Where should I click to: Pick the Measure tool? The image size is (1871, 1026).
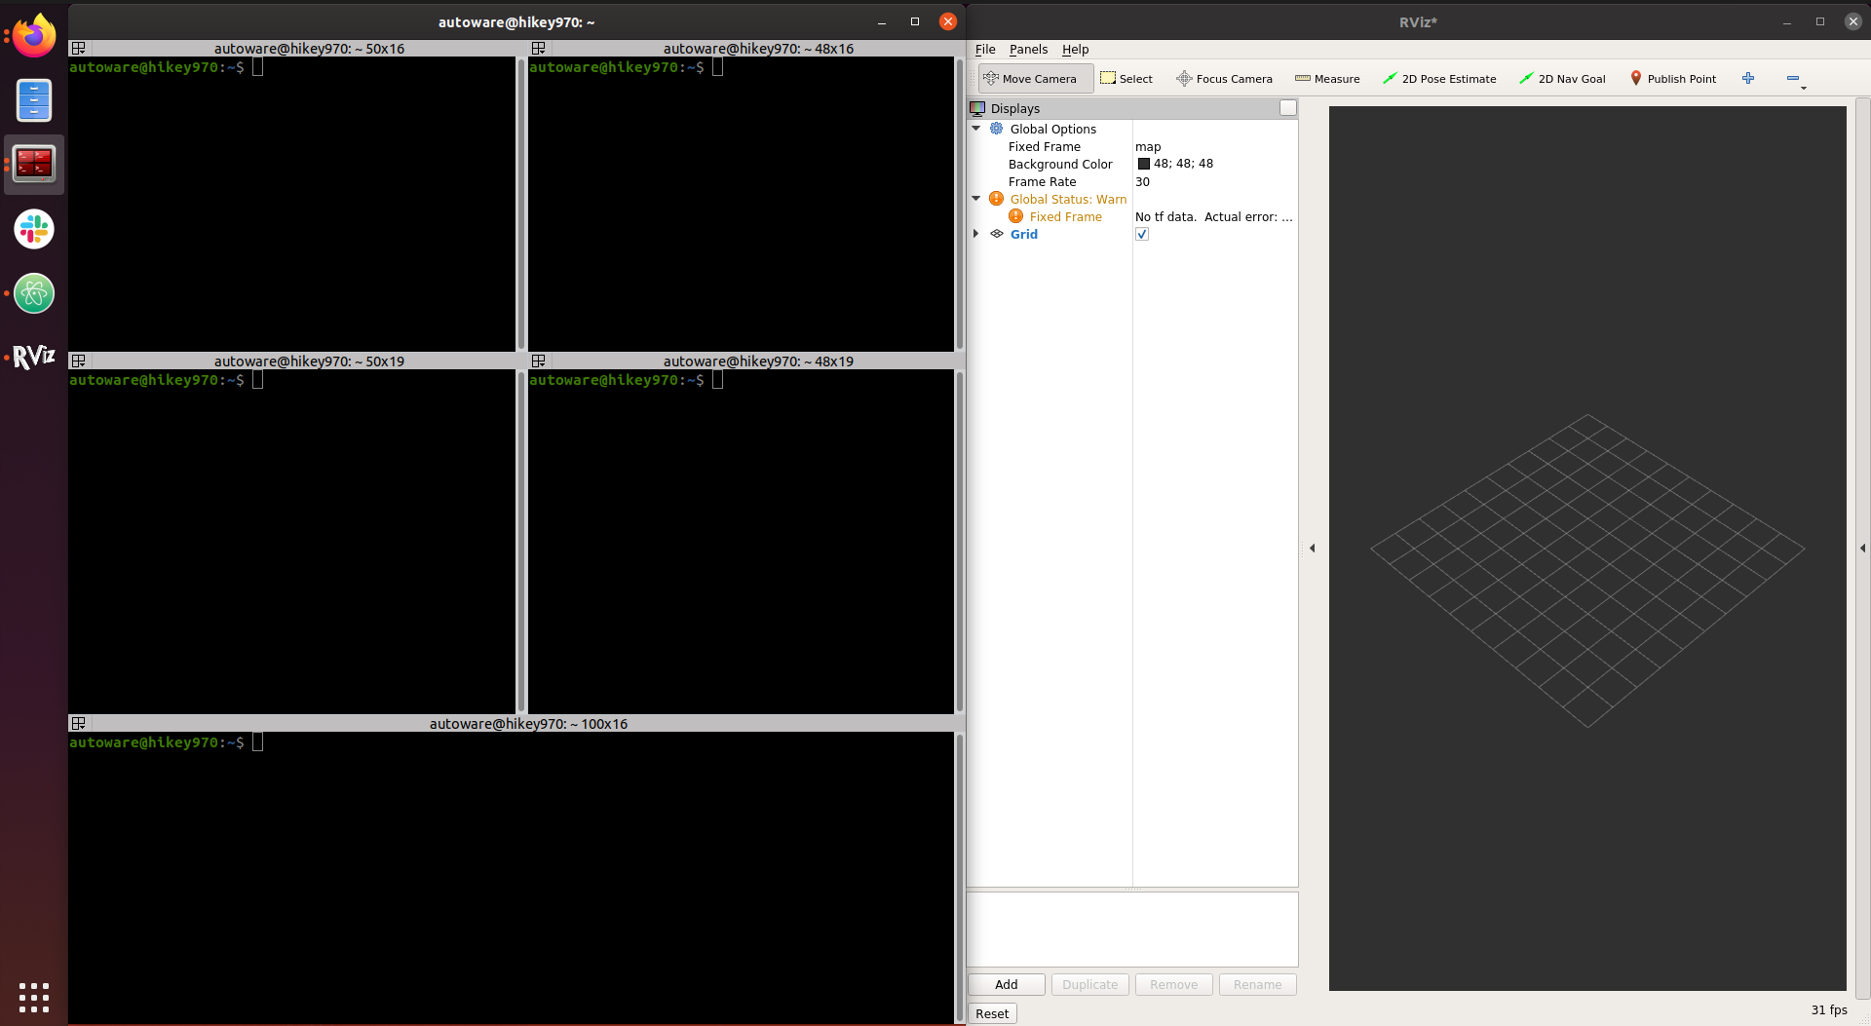click(x=1326, y=79)
